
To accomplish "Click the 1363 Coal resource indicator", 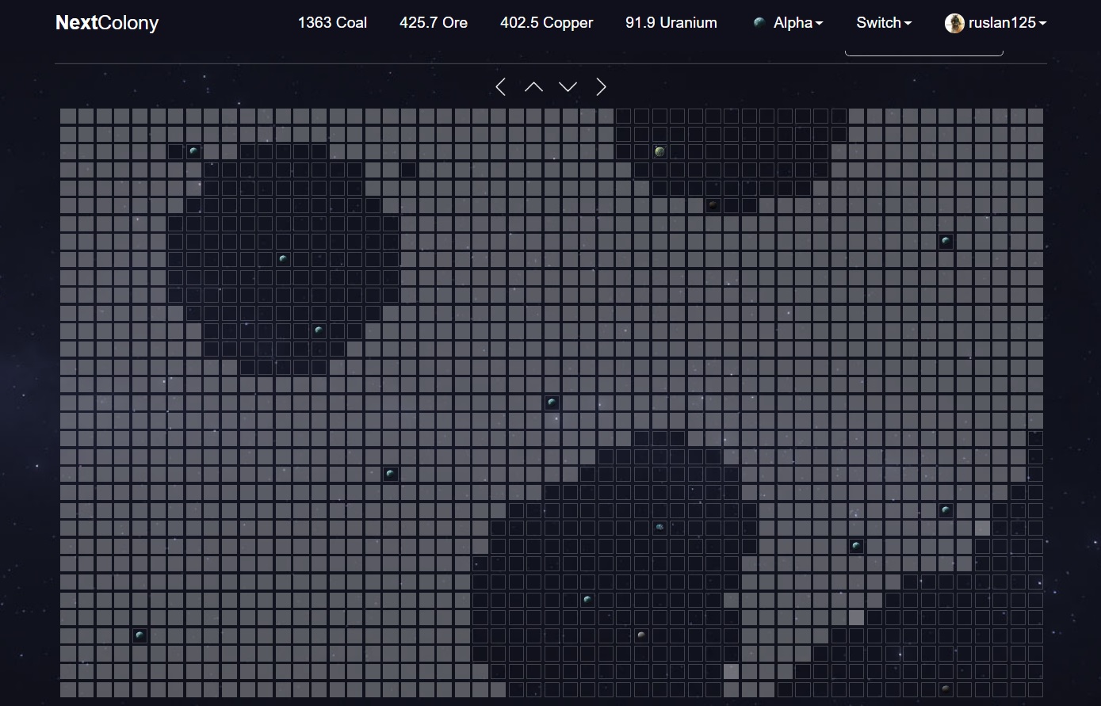I will click(x=332, y=23).
